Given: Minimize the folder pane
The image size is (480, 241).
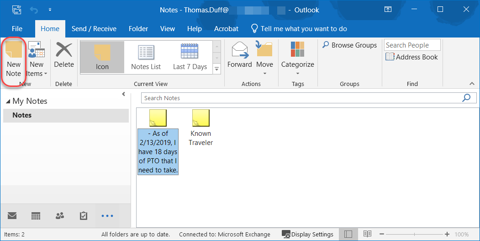Looking at the screenshot, I should (123, 94).
